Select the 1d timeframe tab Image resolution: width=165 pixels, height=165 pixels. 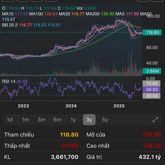click(9, 120)
